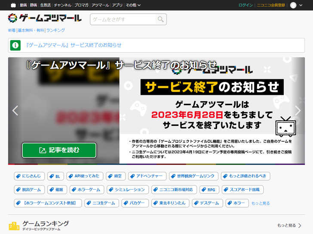Screen dimensions: 313x234
Task: Select the スコアボード搭載 tag
Action: point(242,190)
